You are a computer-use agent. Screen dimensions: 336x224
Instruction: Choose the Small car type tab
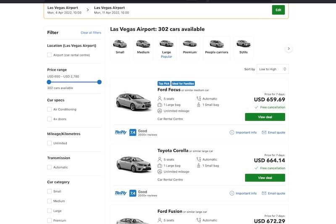[x=120, y=48]
